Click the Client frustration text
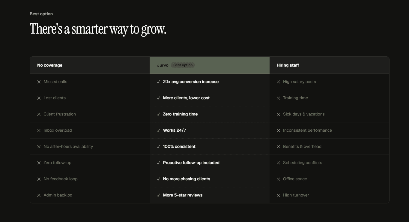 click(60, 114)
